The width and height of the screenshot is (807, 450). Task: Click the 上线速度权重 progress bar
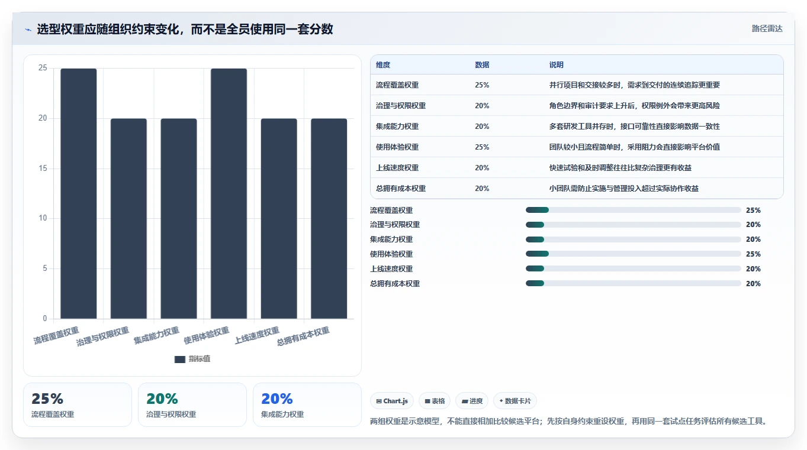click(634, 269)
